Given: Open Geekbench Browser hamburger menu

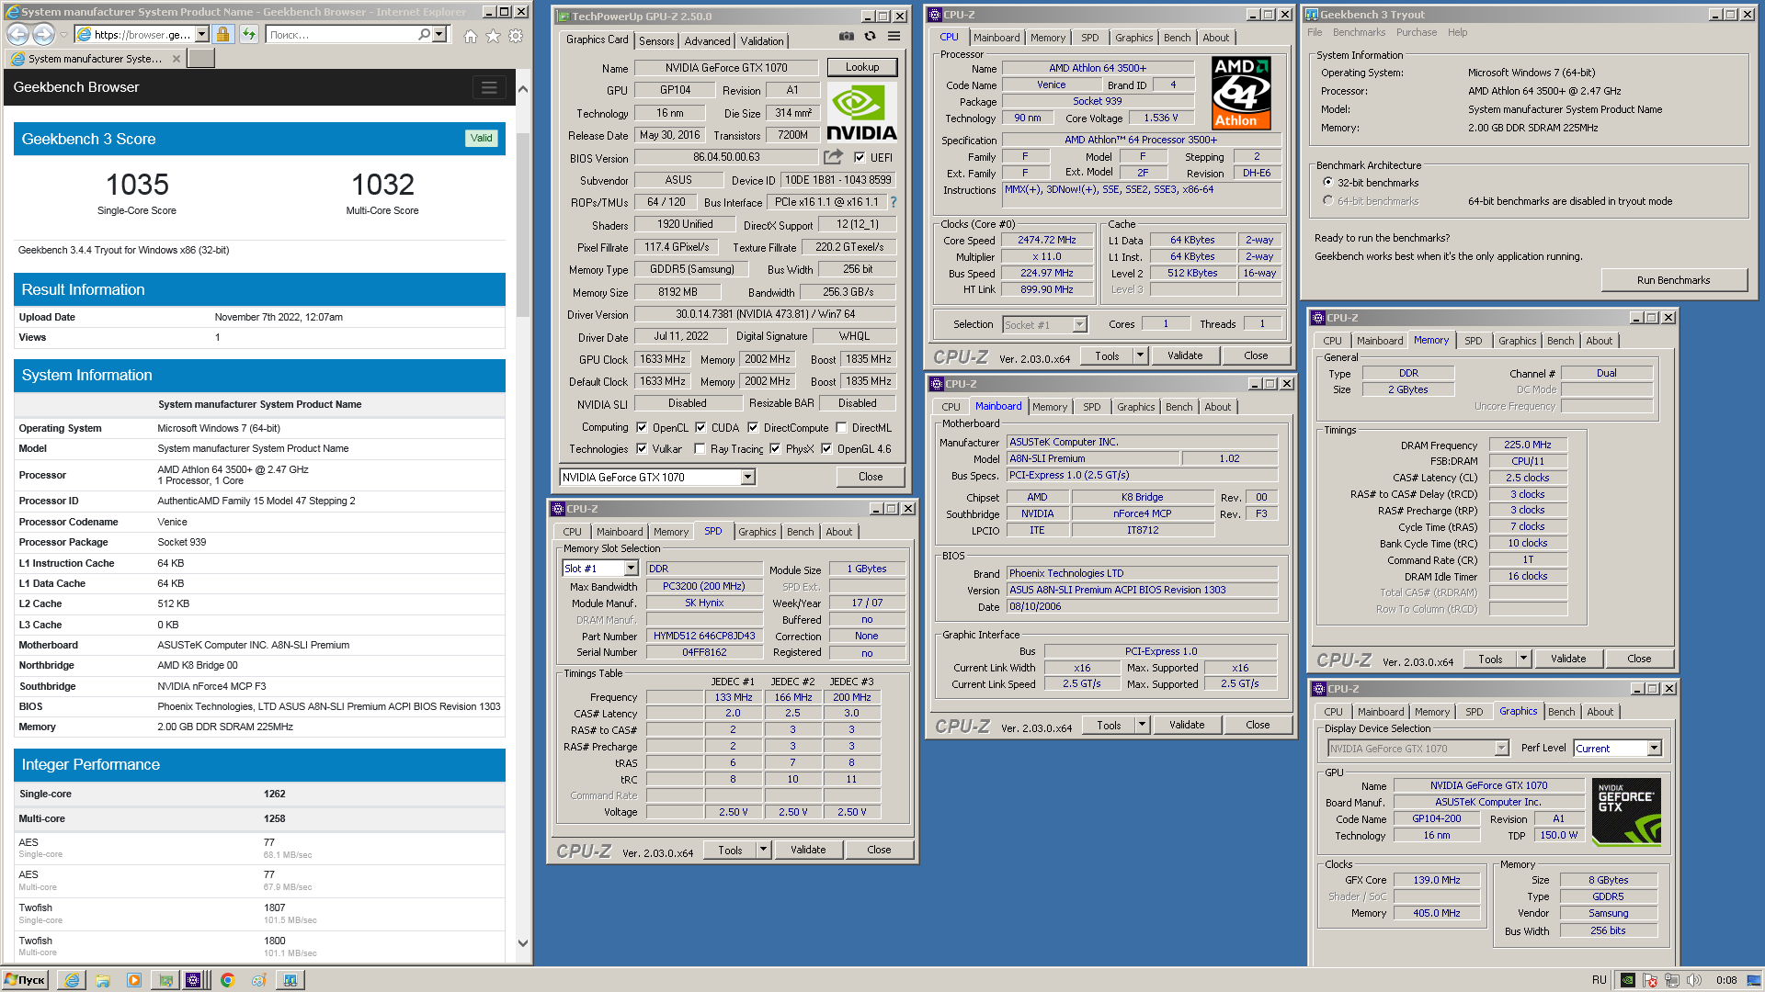Looking at the screenshot, I should pyautogui.click(x=489, y=87).
